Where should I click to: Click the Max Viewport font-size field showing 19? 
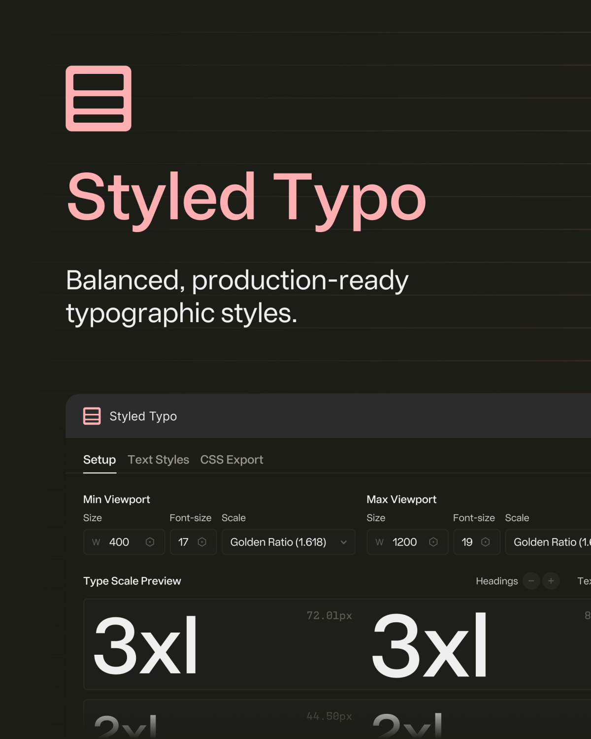(x=477, y=542)
